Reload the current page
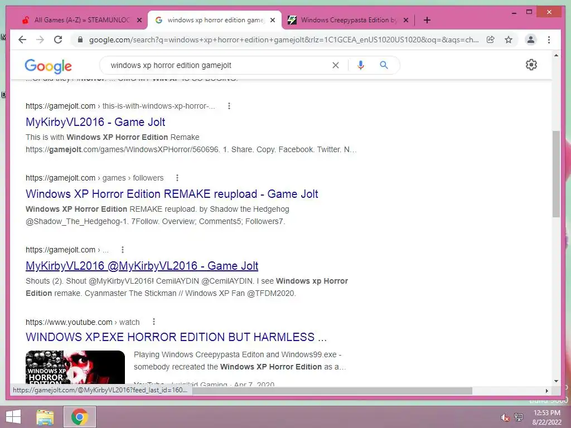Screen dimensions: 571x428 click(x=58, y=40)
